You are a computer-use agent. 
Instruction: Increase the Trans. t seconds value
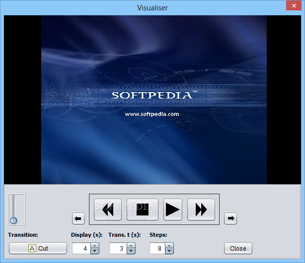point(131,246)
